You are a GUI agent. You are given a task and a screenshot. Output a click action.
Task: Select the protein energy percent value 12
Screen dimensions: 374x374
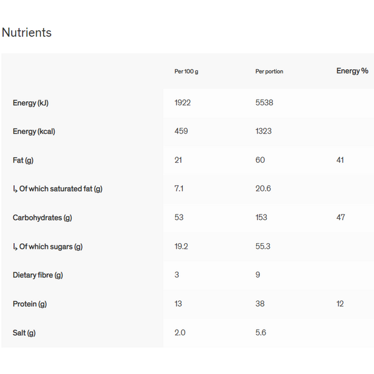[x=340, y=304]
